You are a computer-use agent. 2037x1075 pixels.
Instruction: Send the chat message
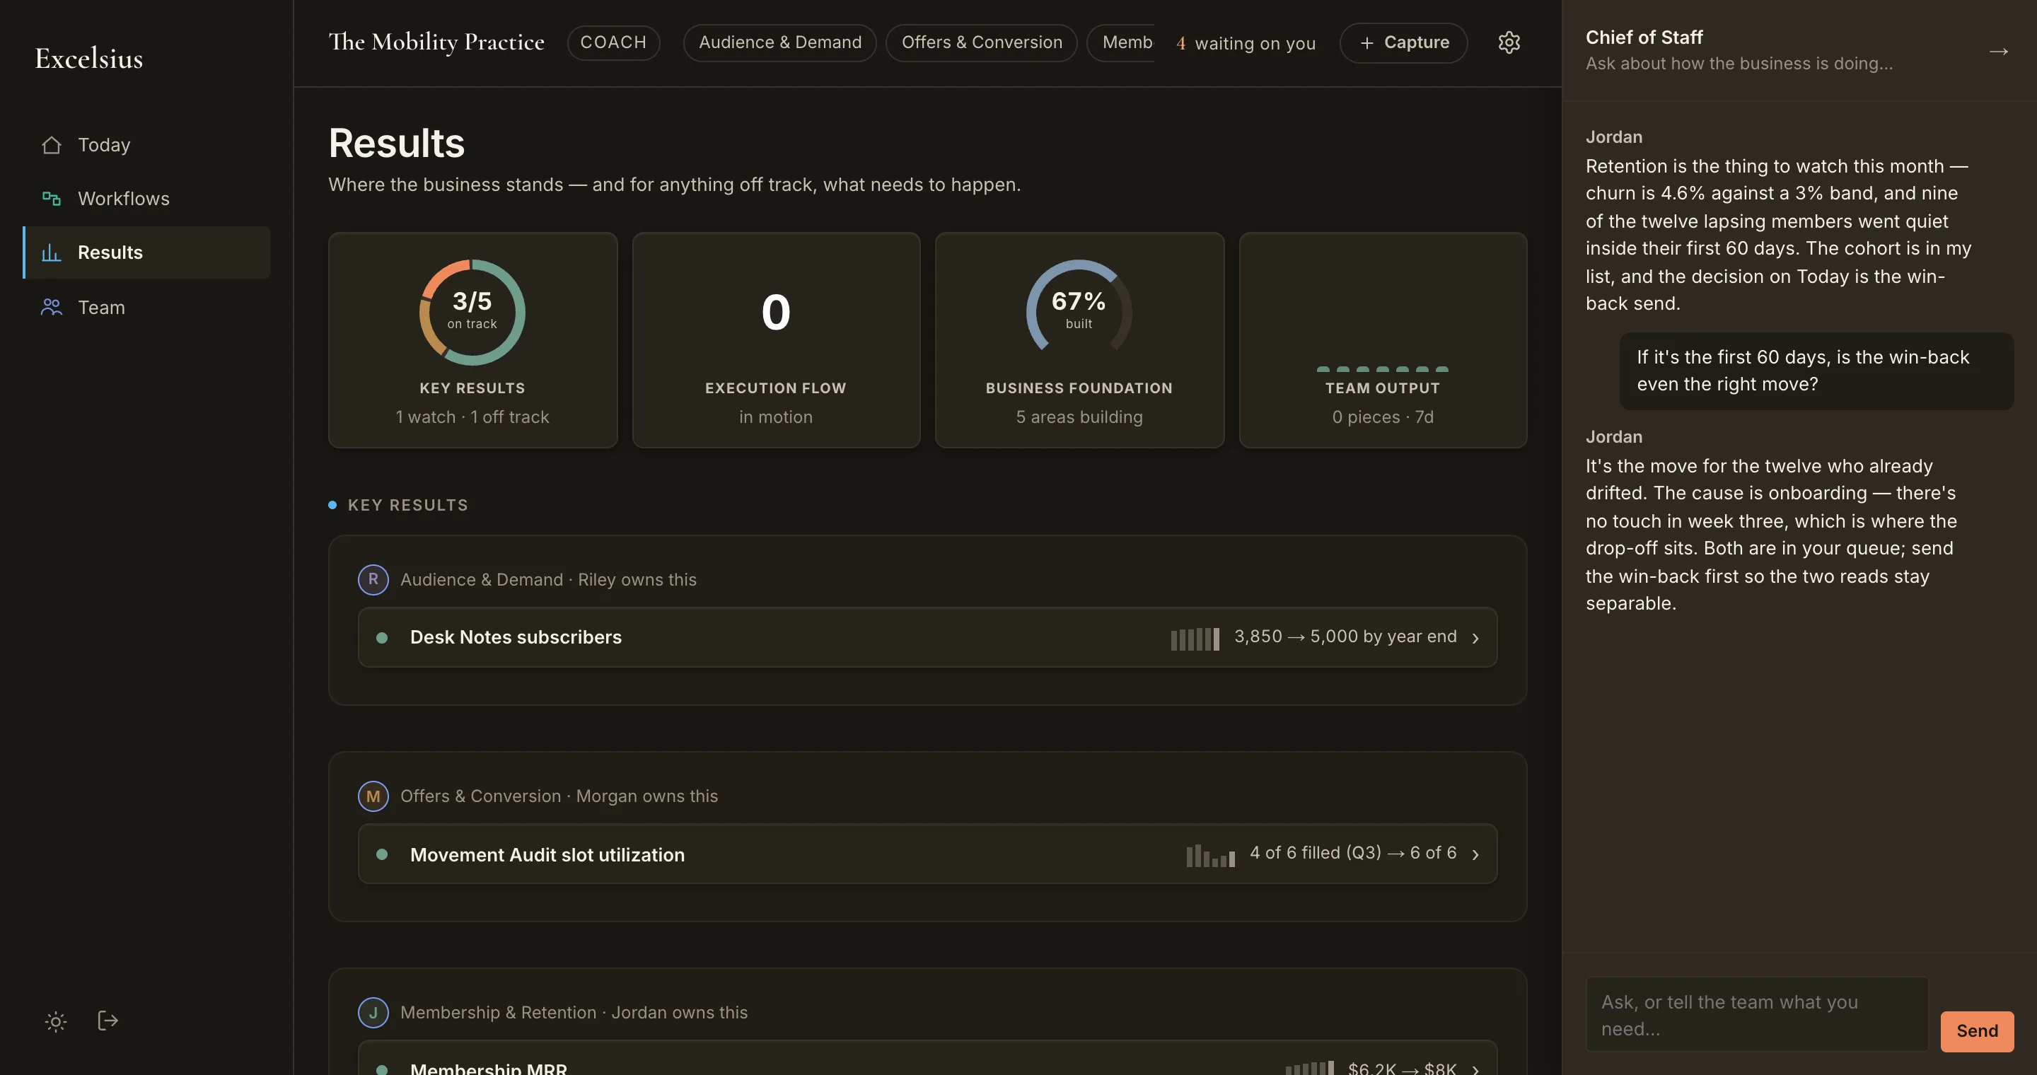1977,1030
